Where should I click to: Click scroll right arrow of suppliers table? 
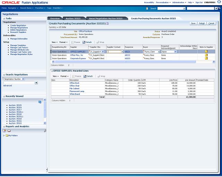214,62
